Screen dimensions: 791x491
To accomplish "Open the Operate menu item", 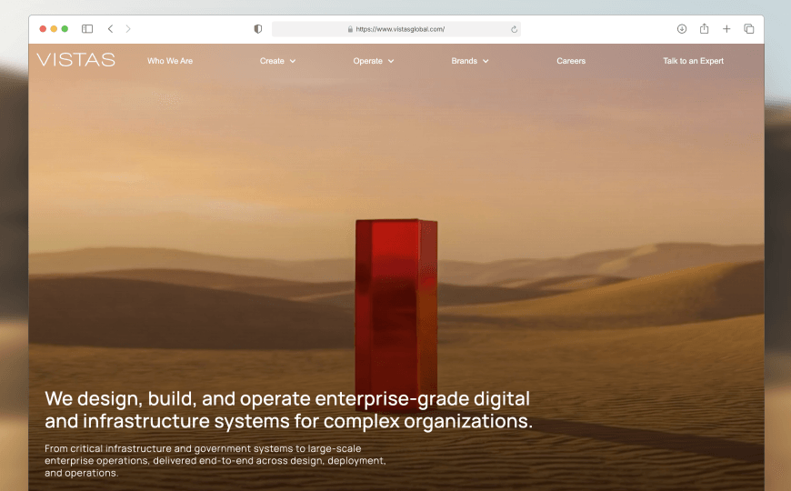I will click(x=367, y=61).
